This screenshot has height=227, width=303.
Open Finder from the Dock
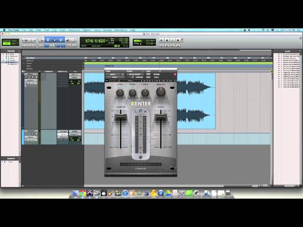click(75, 193)
